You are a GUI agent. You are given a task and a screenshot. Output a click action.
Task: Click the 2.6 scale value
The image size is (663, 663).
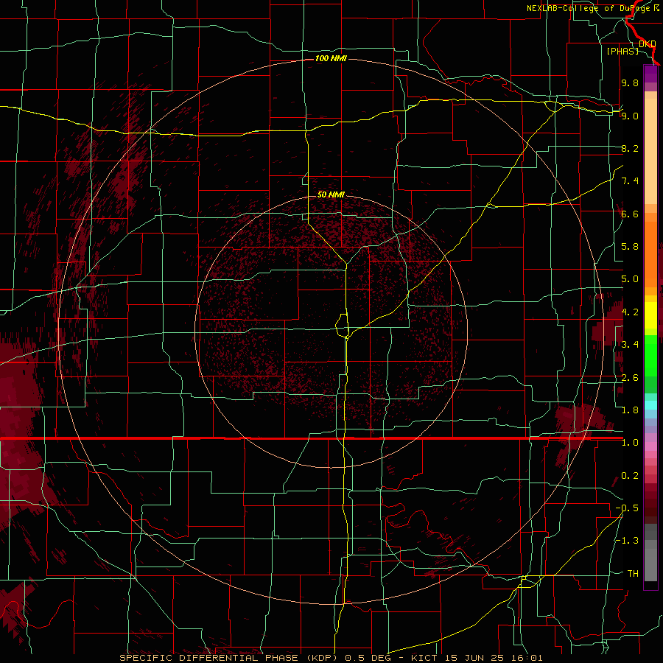(x=630, y=378)
